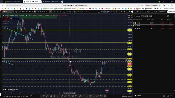Select the 5-minute timeframe
Viewport: 175px width, 98px height.
20,12
